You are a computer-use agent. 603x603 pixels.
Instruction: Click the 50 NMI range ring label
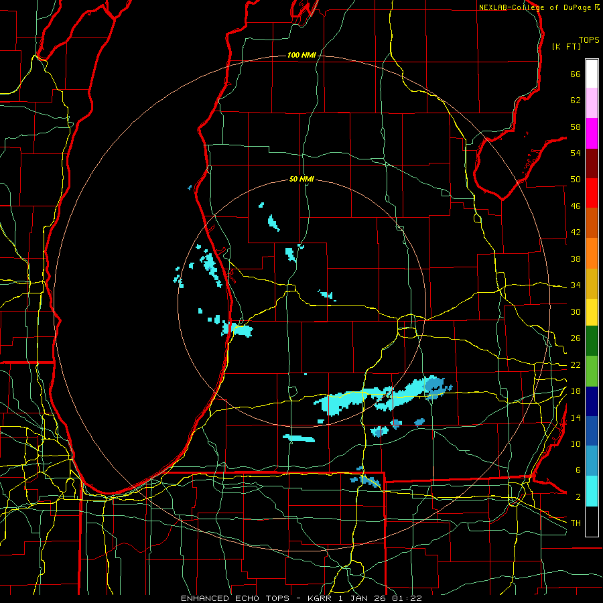(301, 179)
